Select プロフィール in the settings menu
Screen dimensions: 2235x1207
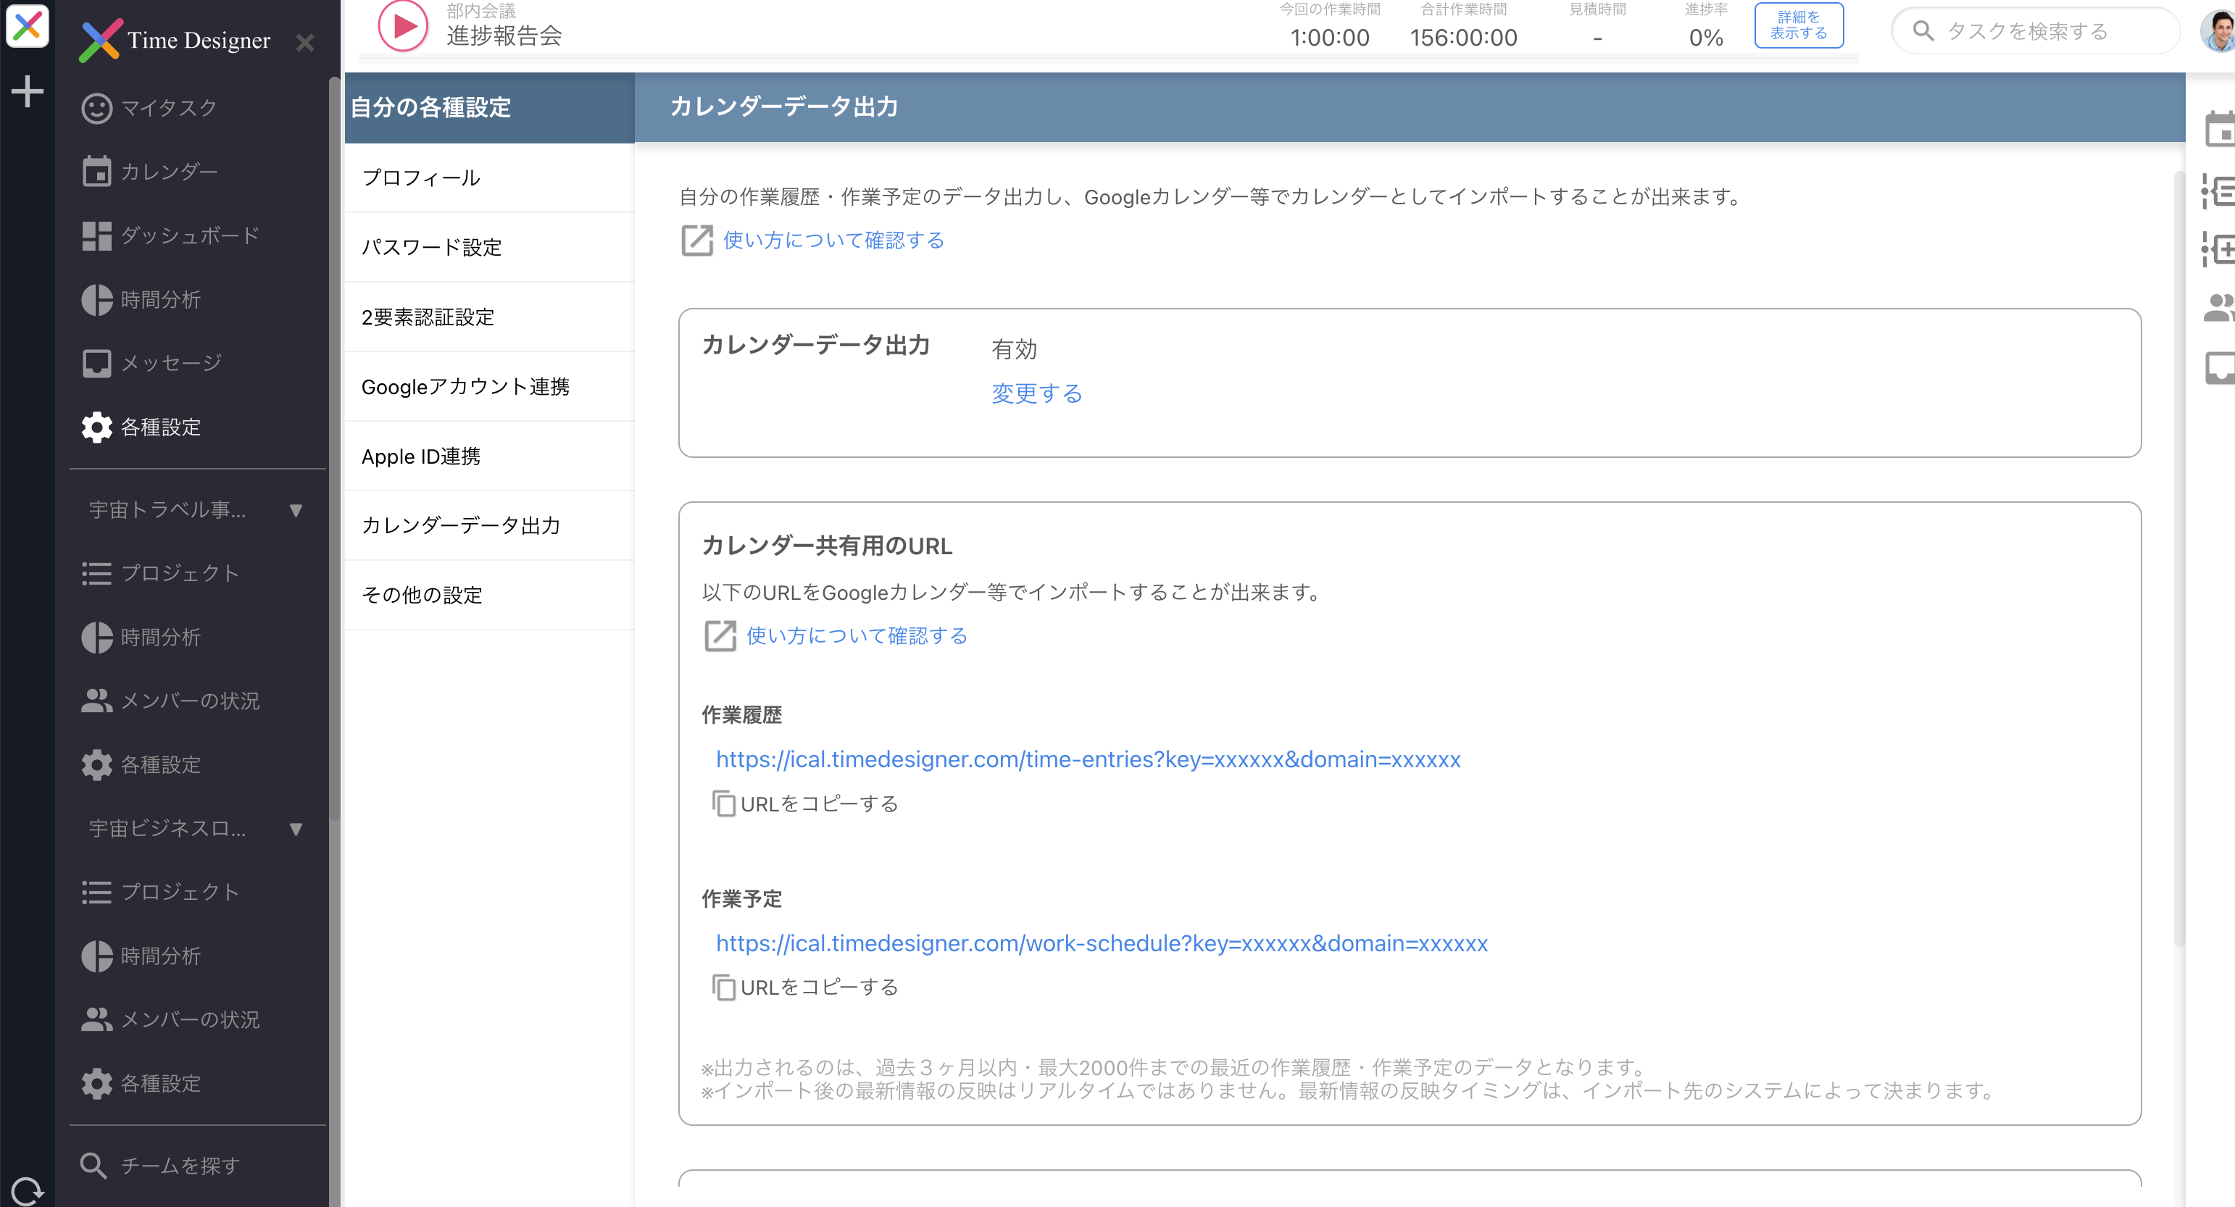[489, 177]
